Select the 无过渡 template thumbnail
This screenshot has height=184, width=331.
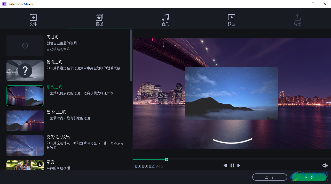coord(25,46)
